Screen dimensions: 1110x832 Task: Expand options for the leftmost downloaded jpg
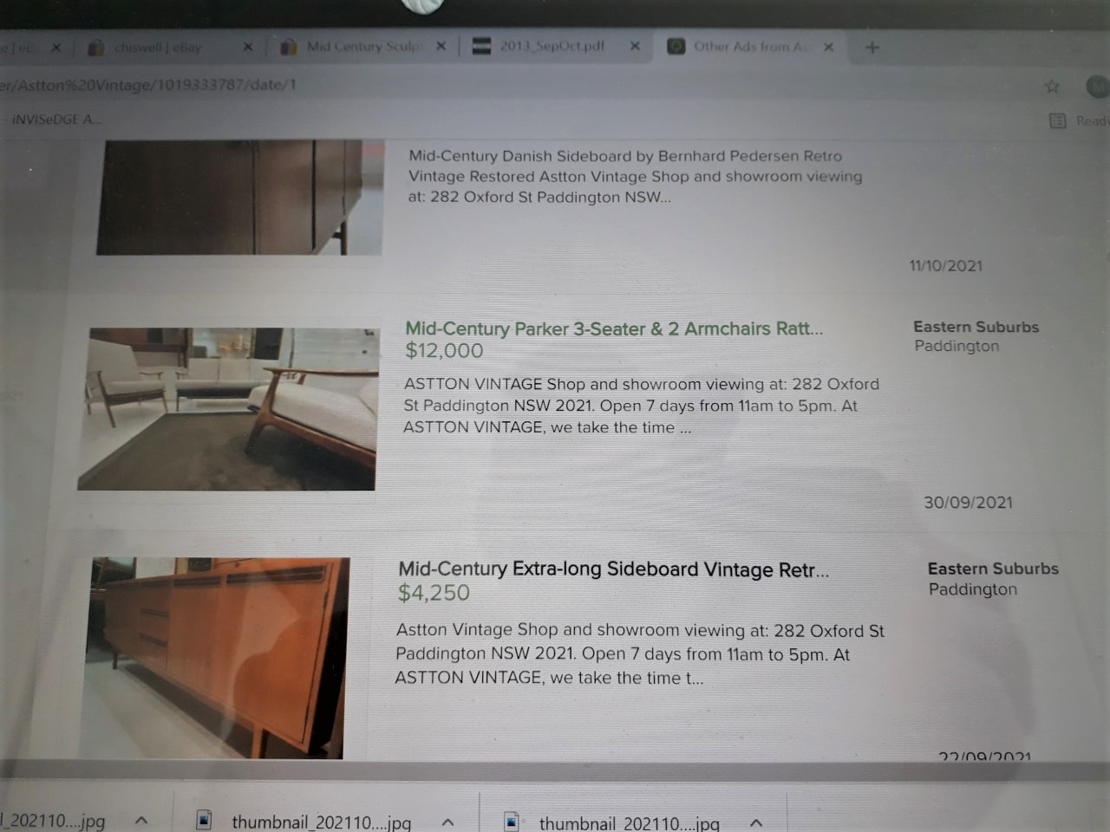click(141, 820)
